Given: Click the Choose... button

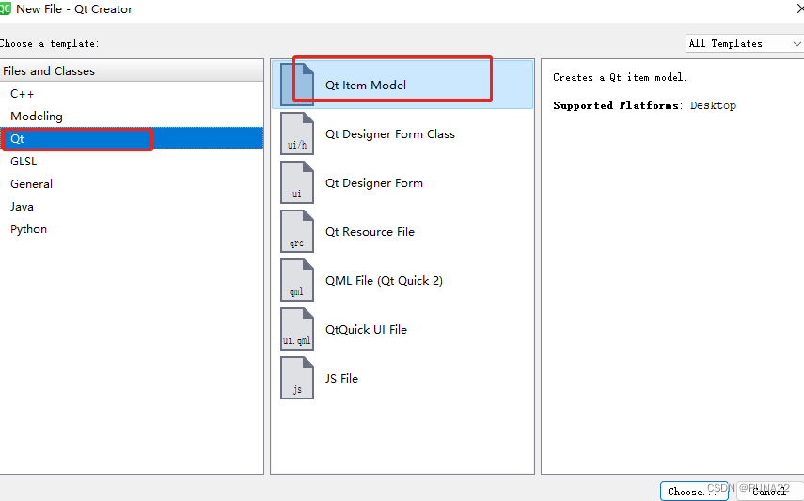Looking at the screenshot, I should (x=694, y=492).
